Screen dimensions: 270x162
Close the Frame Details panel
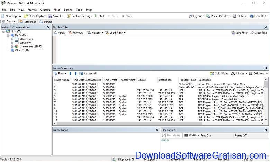pos(157,130)
